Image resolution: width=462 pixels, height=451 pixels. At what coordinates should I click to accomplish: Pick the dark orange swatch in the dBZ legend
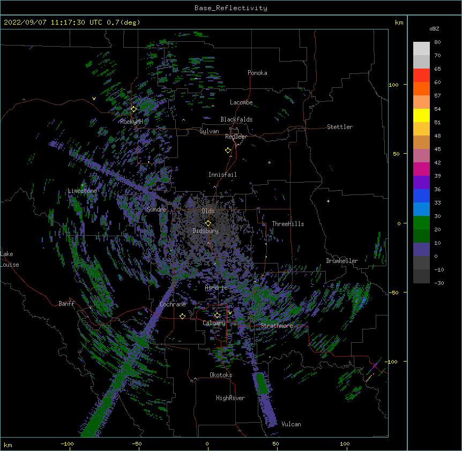[421, 88]
